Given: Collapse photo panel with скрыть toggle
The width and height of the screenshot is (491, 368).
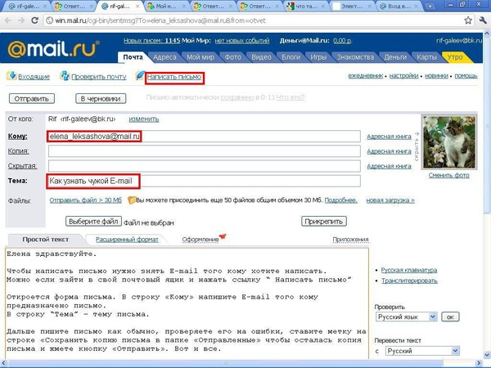Looking at the screenshot, I should 417,146.
